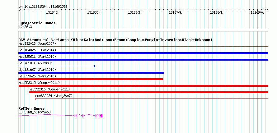This screenshot has height=133, width=277.
Task: Click the nsv832023 (Wong2007) variant label
Action: pyautogui.click(x=37, y=44)
